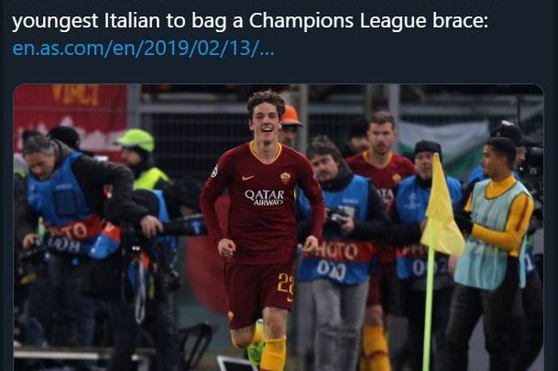Click the green and white flag in the stands
The width and height of the screenshot is (558, 371).
point(444,138)
